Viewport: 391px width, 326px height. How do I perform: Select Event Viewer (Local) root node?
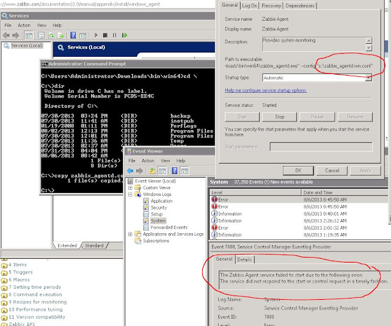[155, 181]
